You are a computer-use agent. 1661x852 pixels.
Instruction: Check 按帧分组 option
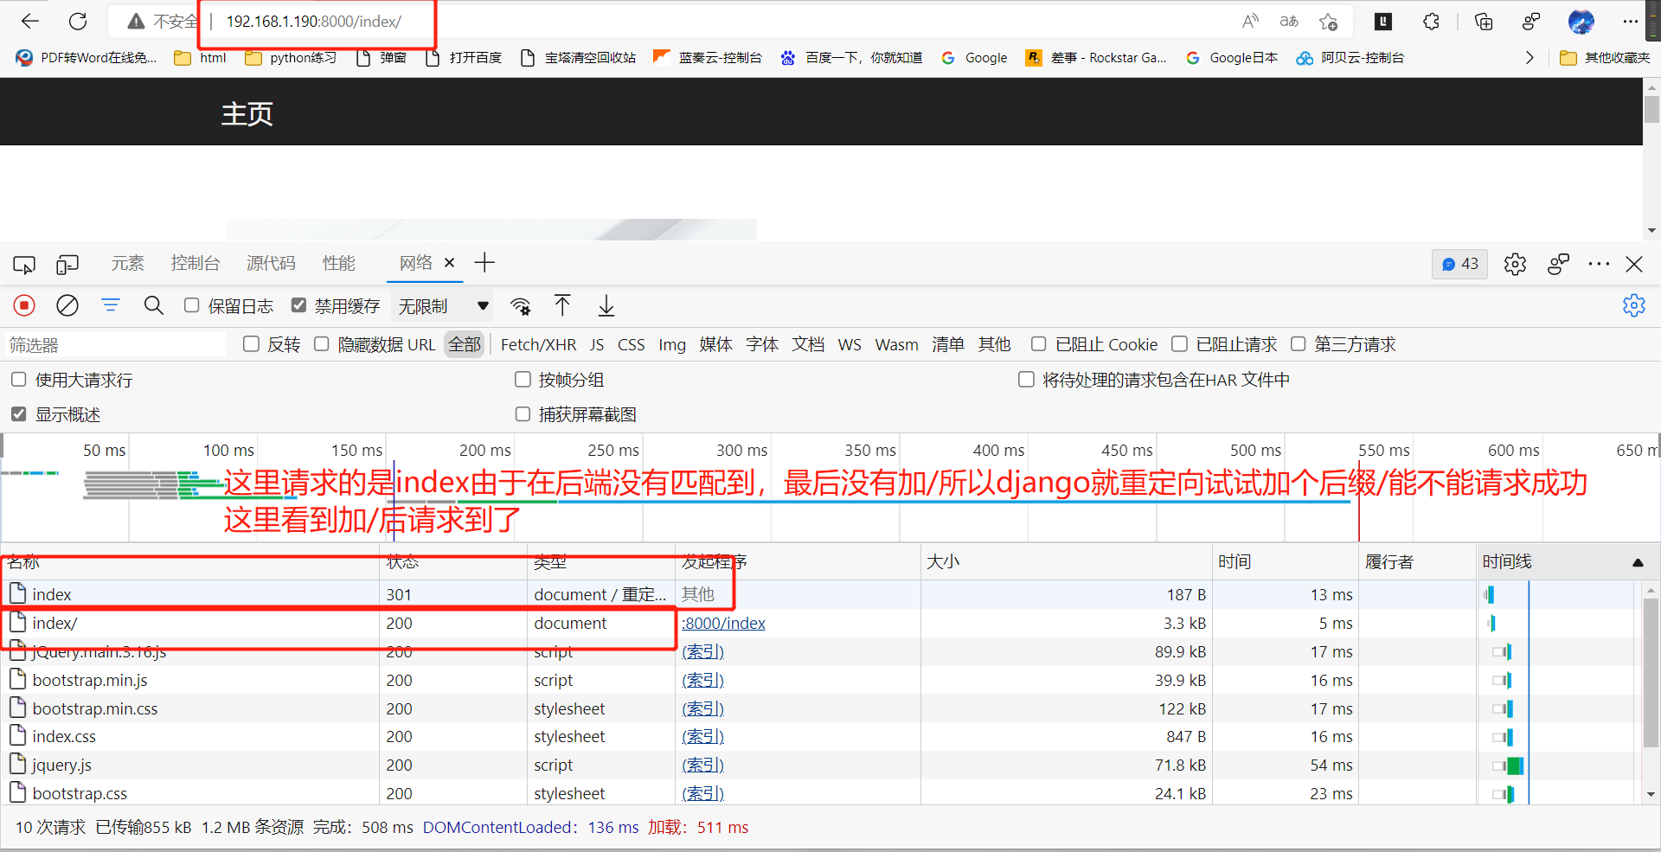click(523, 379)
